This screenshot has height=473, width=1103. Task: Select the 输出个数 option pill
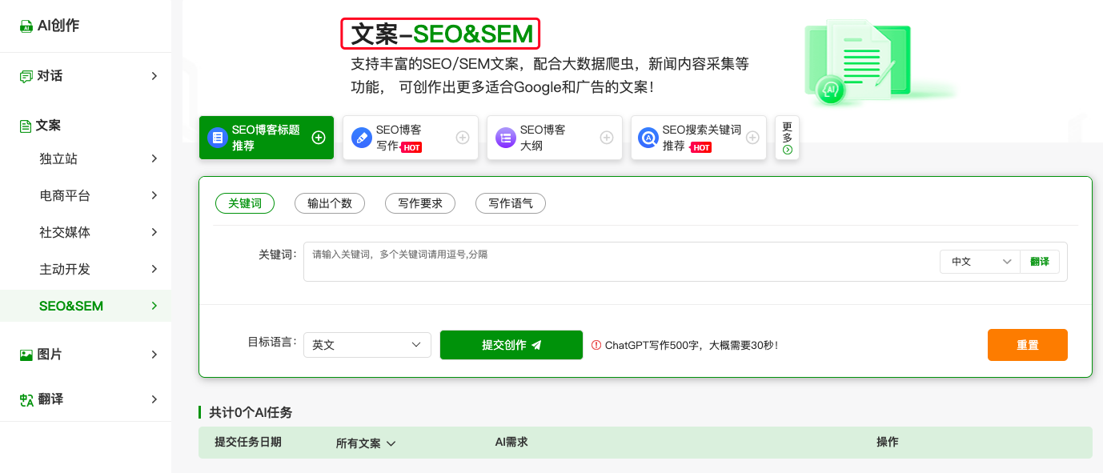pos(330,203)
